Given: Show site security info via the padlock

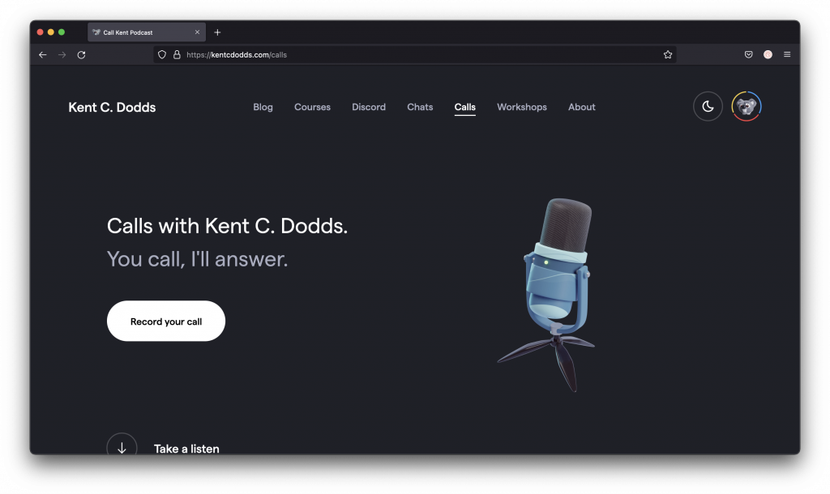Looking at the screenshot, I should click(177, 55).
